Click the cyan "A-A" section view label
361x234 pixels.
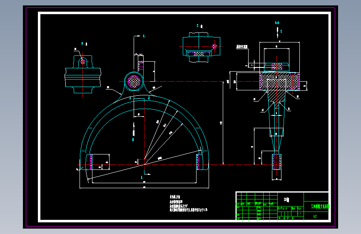(277, 22)
